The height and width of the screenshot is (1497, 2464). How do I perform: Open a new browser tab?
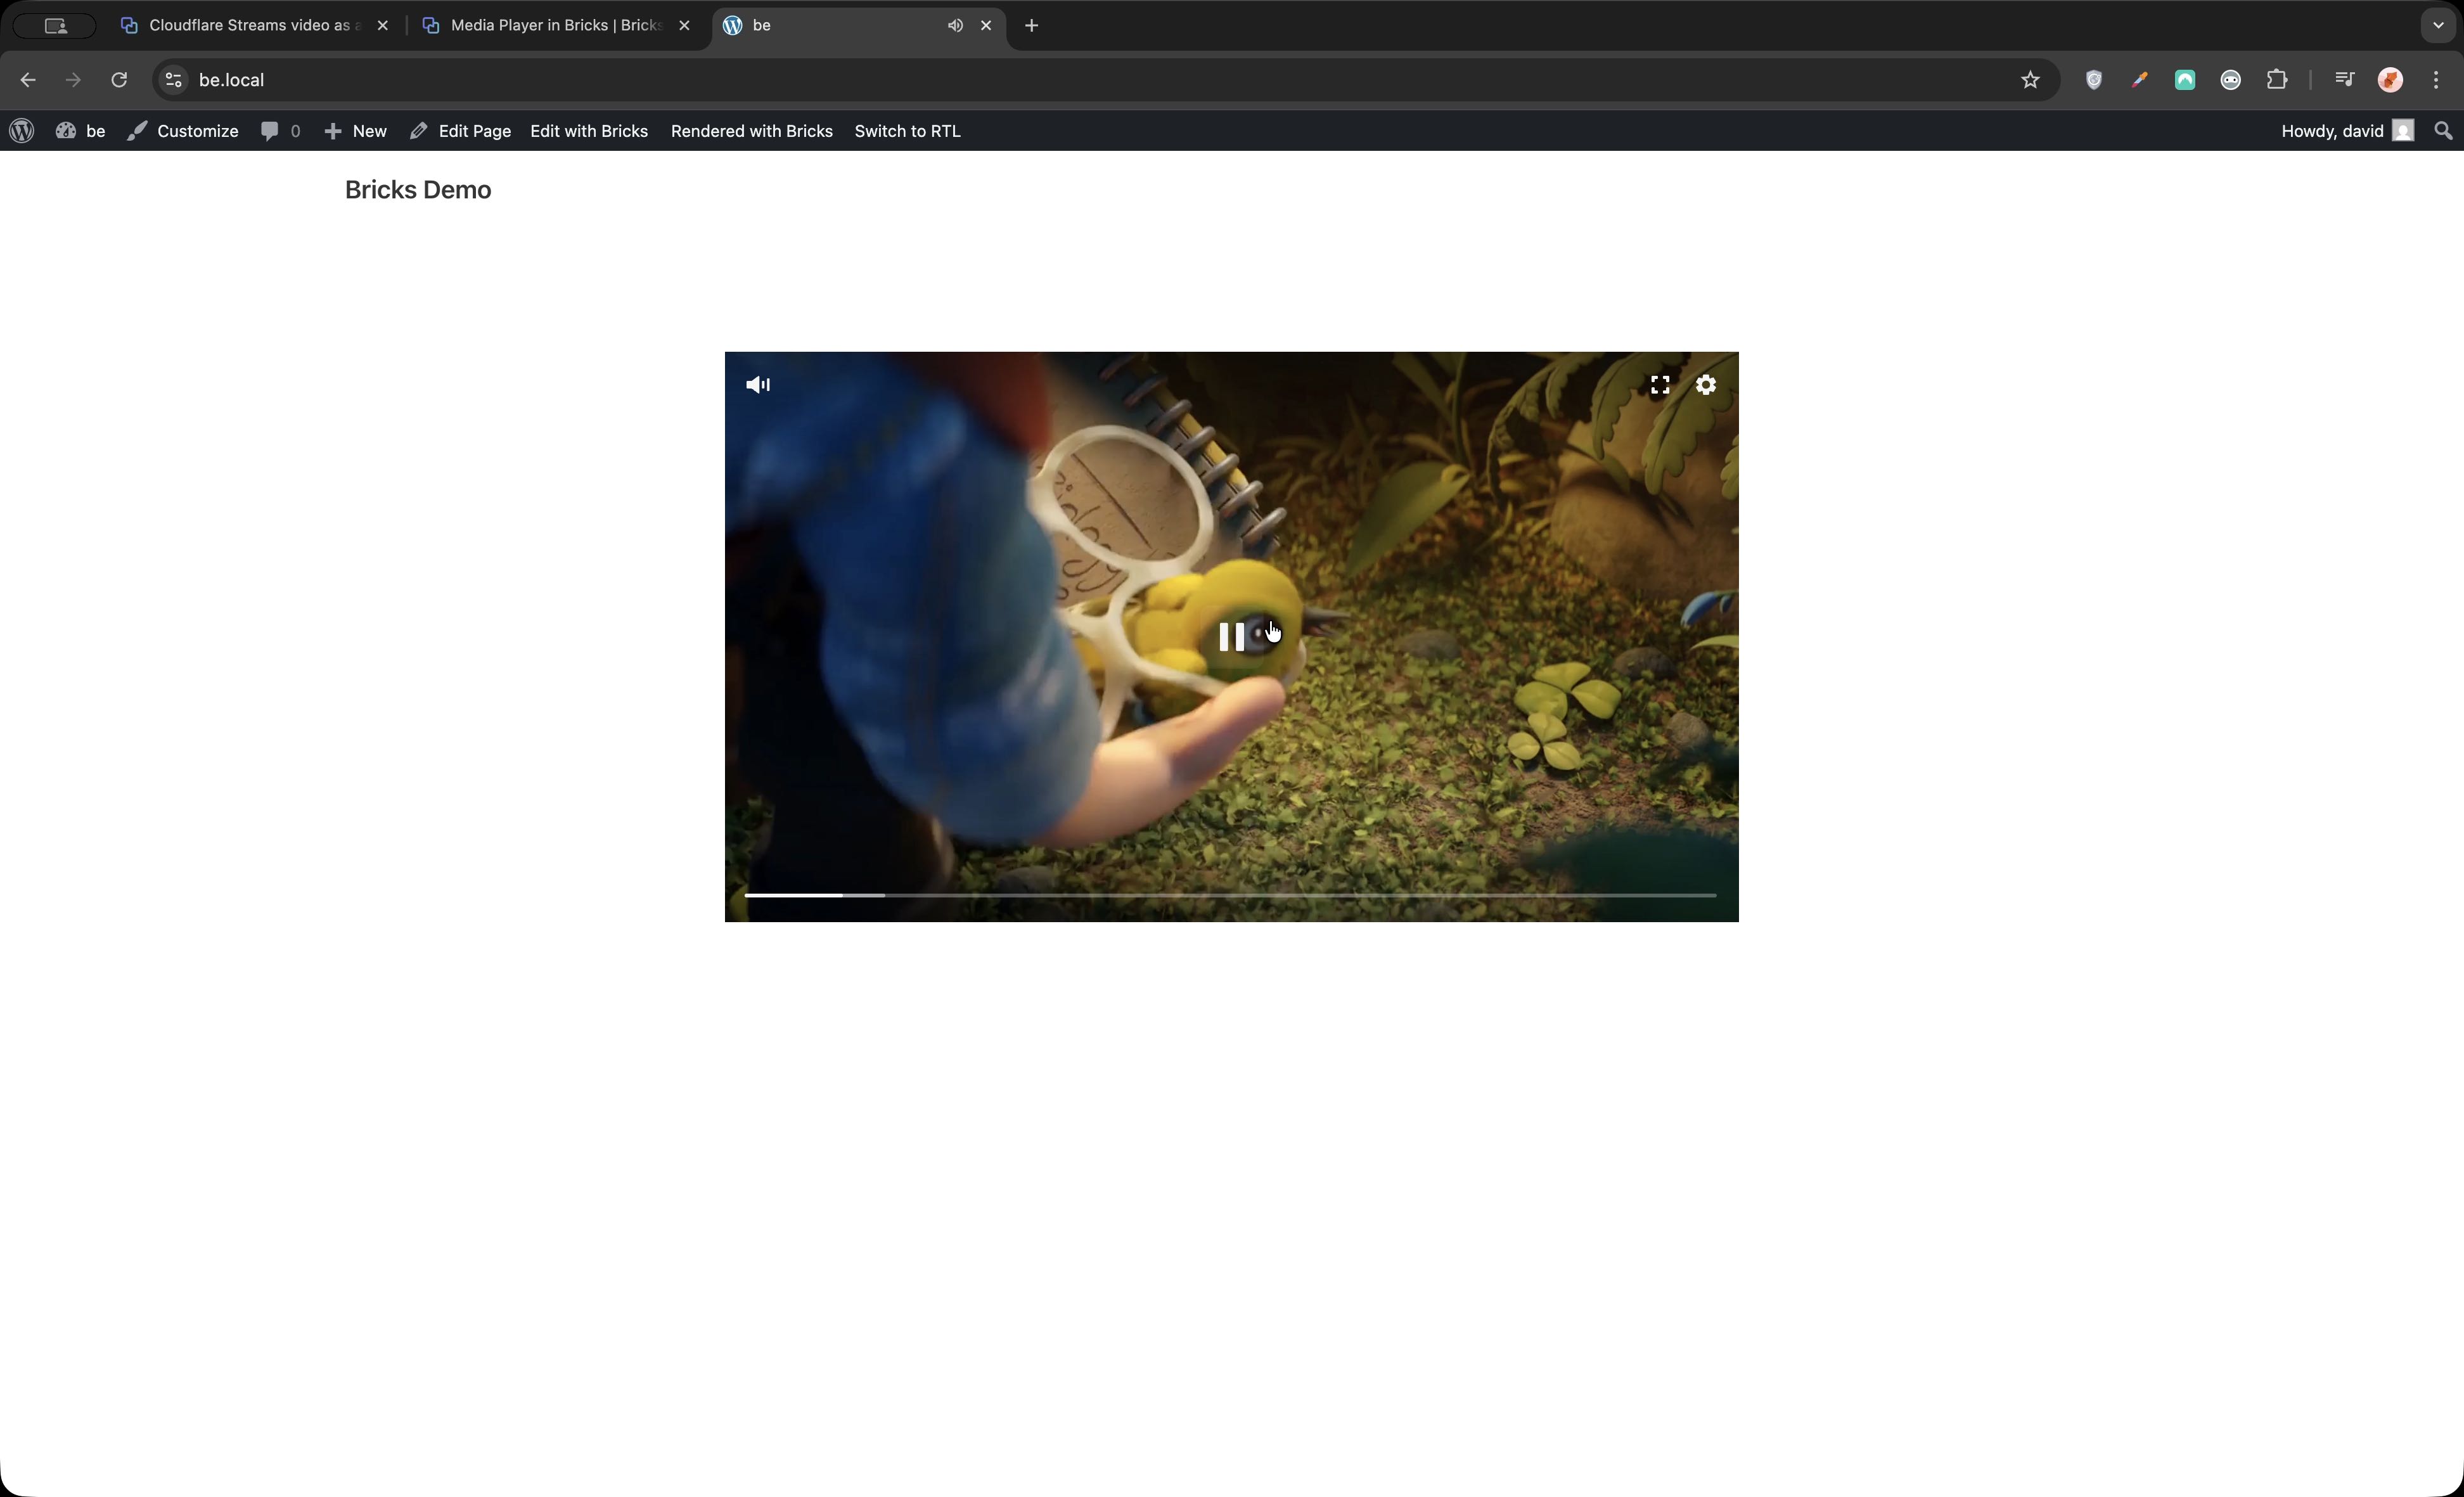(x=1032, y=25)
